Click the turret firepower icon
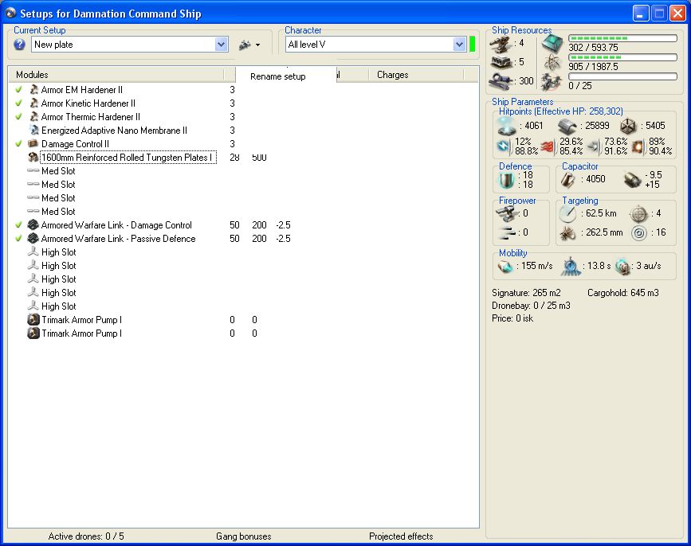The image size is (691, 546). pos(506,213)
